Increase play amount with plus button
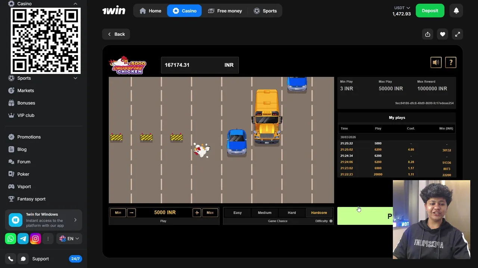This screenshot has width=478, height=268. pos(197,213)
